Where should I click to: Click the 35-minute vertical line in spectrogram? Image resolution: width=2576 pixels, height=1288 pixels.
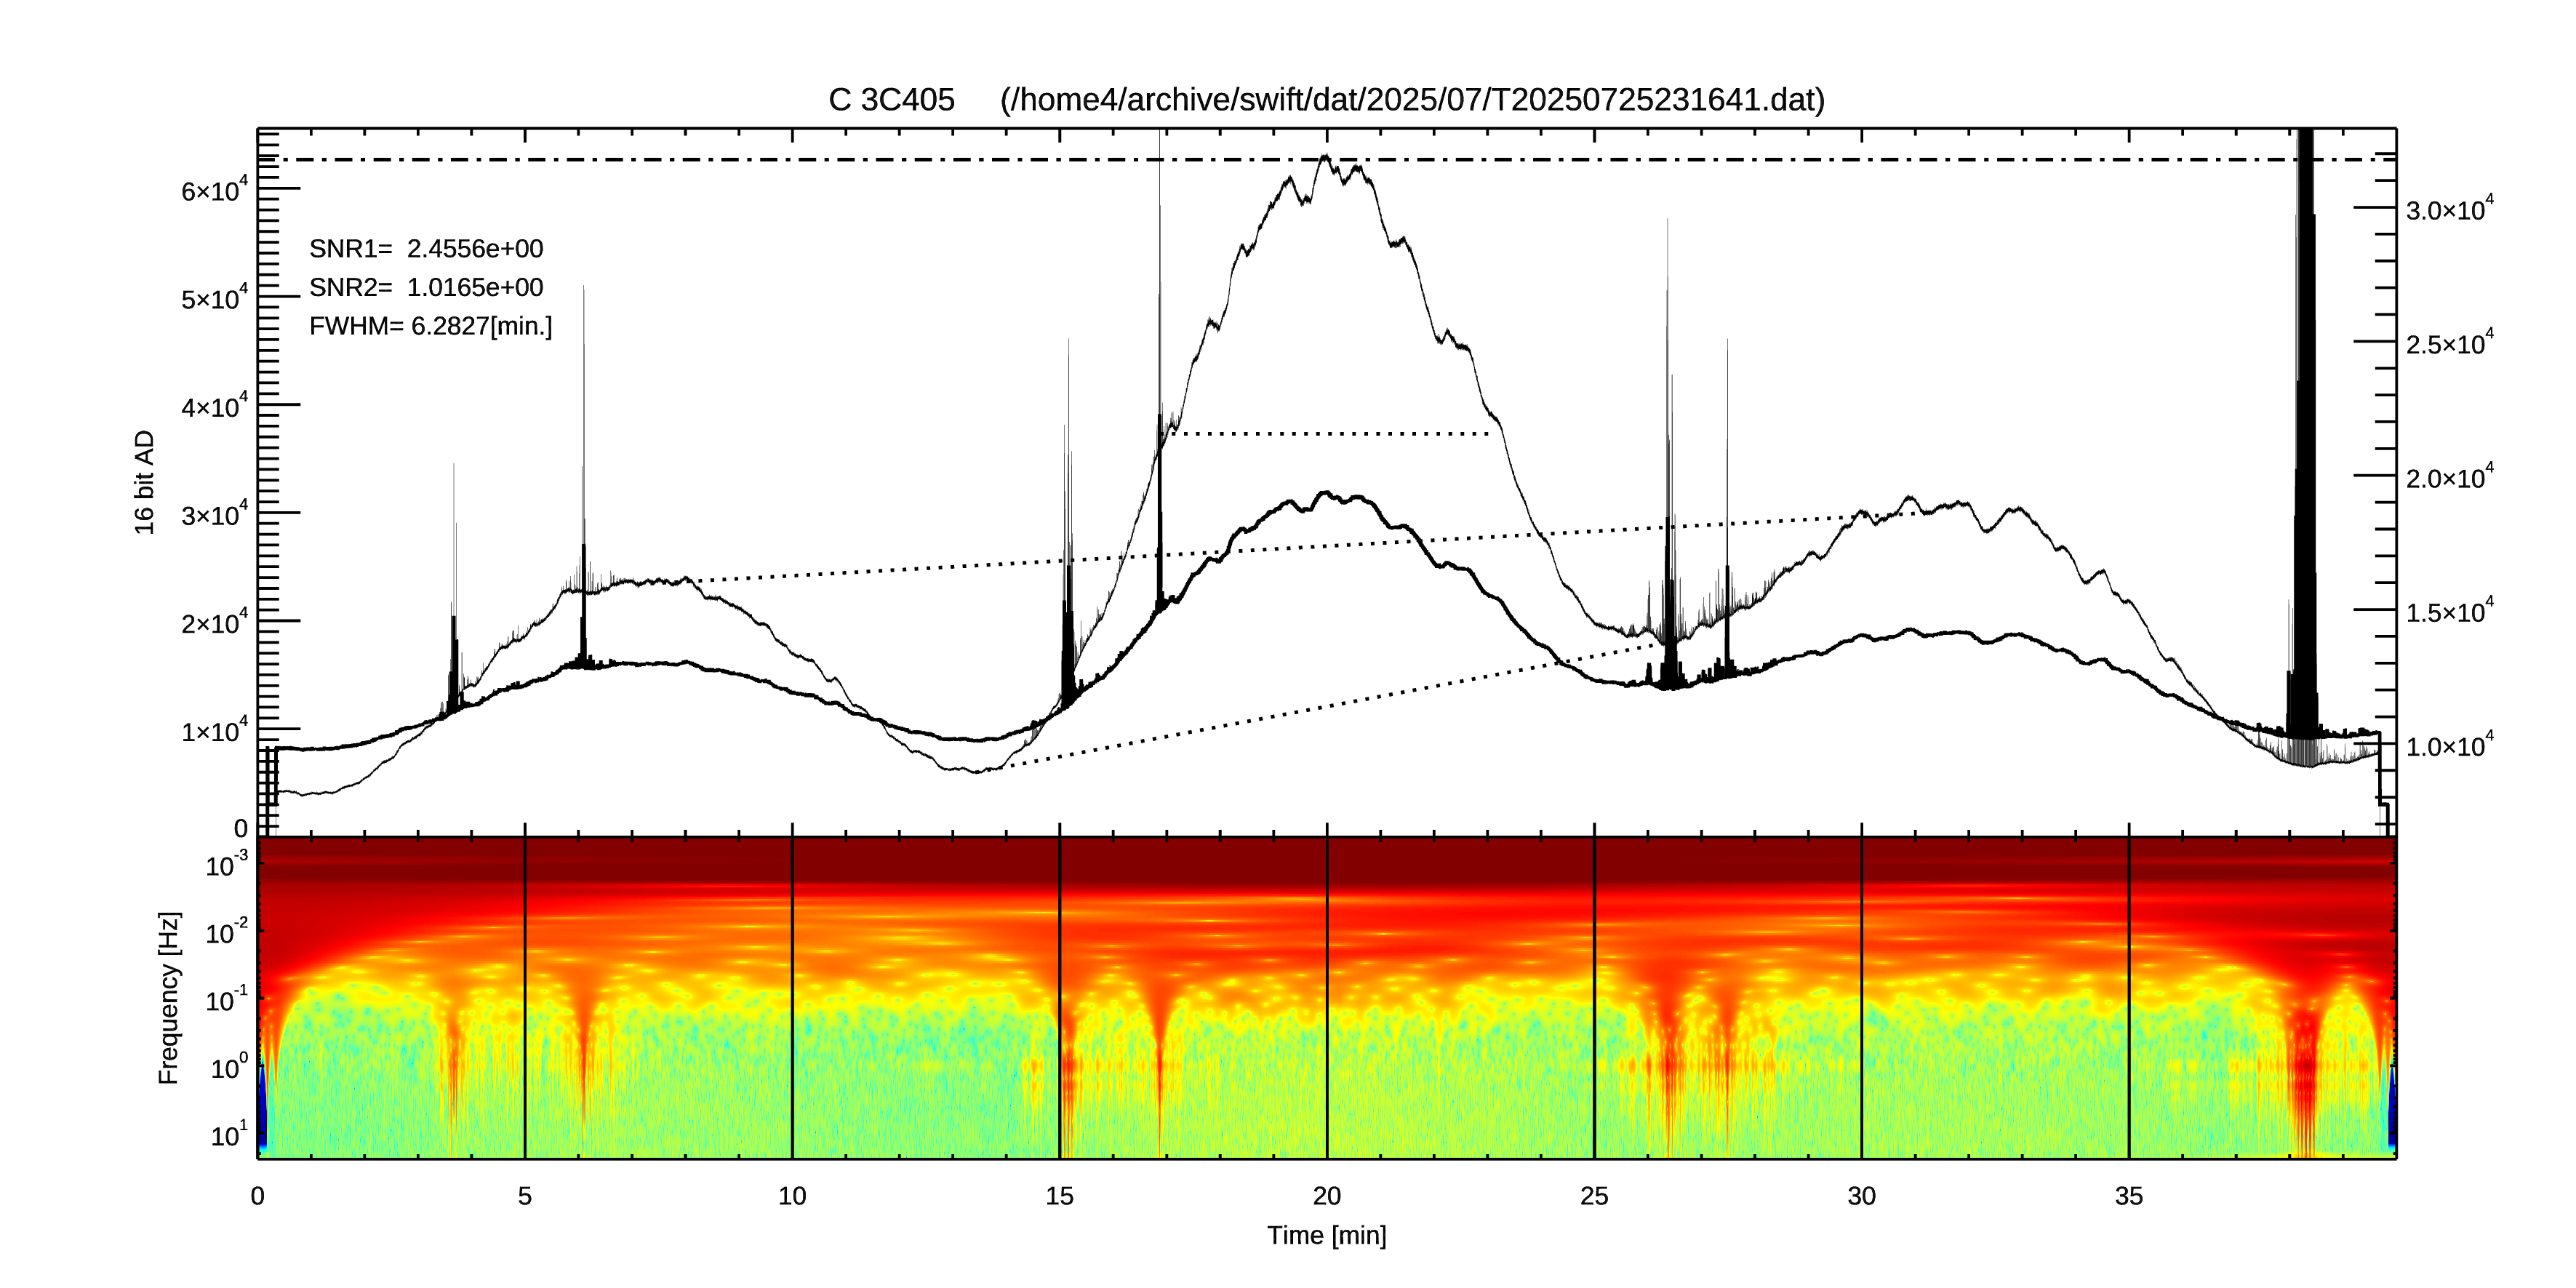pyautogui.click(x=2129, y=997)
